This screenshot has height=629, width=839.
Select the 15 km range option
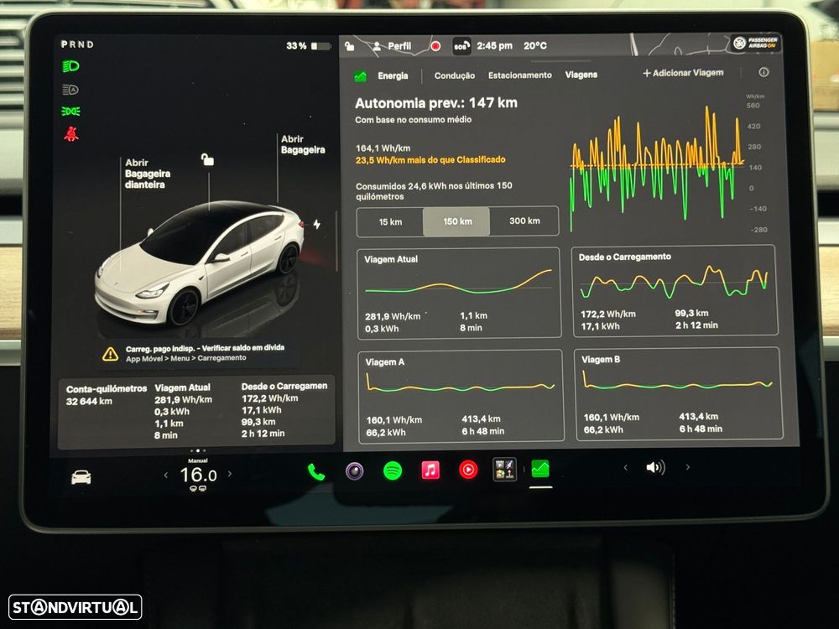(x=390, y=222)
